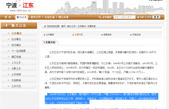This screenshot has width=169, height=109.
Task: Open the 政务公开 nav menu item
Action: [x=35, y=17]
